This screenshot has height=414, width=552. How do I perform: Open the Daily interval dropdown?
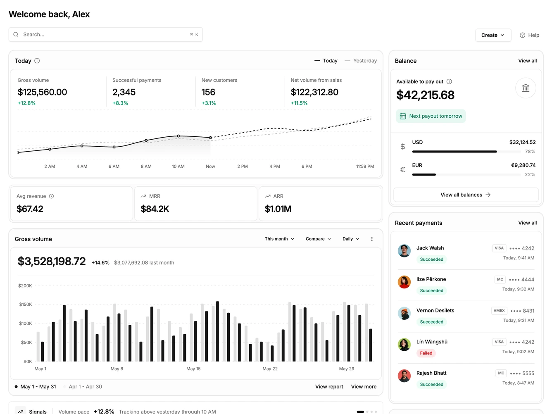pos(351,239)
